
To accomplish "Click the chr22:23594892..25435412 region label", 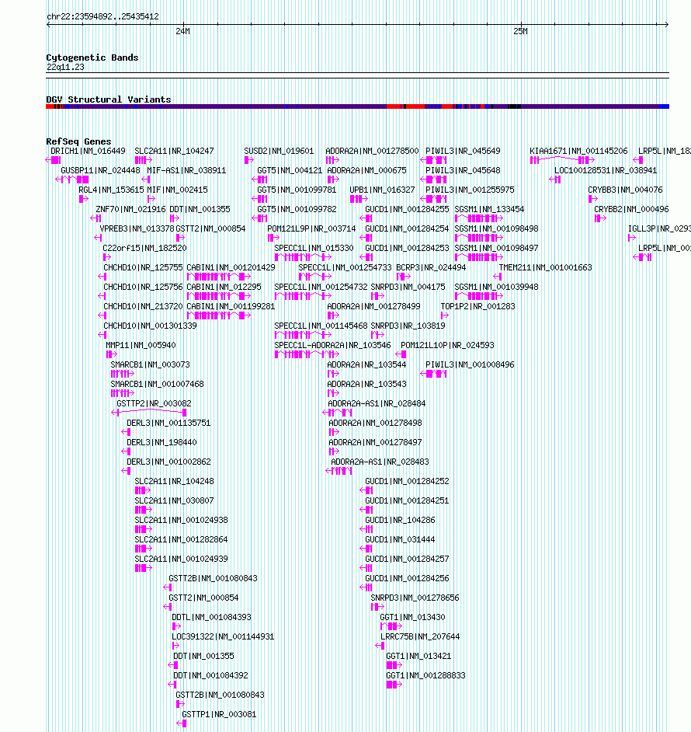I will (102, 16).
